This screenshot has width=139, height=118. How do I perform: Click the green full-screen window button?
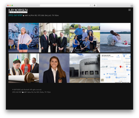coord(12,5)
